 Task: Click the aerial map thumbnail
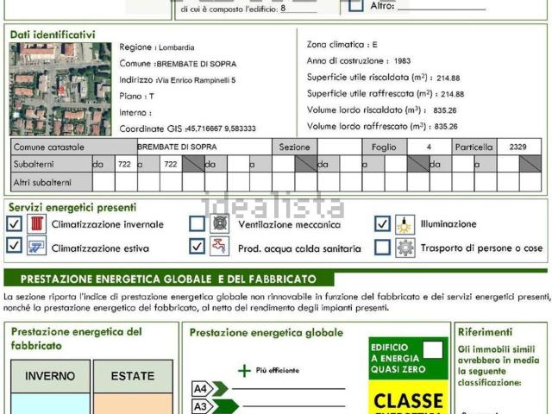point(60,89)
